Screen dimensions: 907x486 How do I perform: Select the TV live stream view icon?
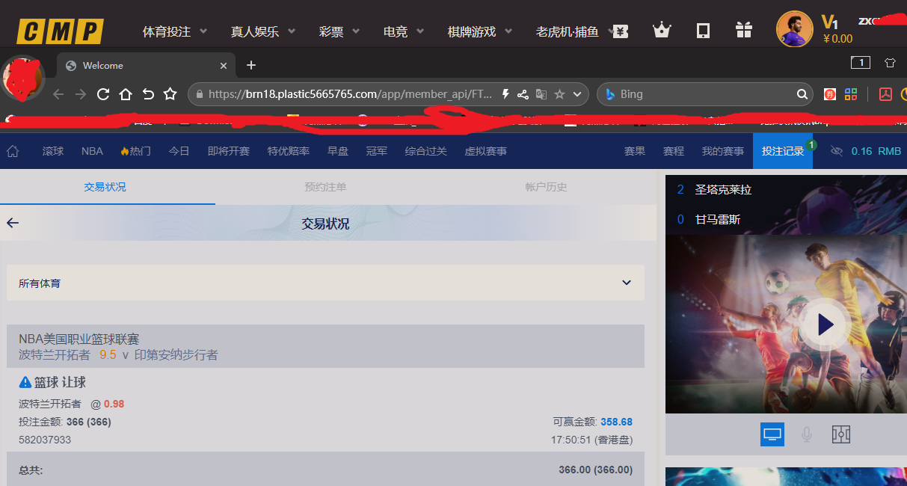[x=772, y=434]
